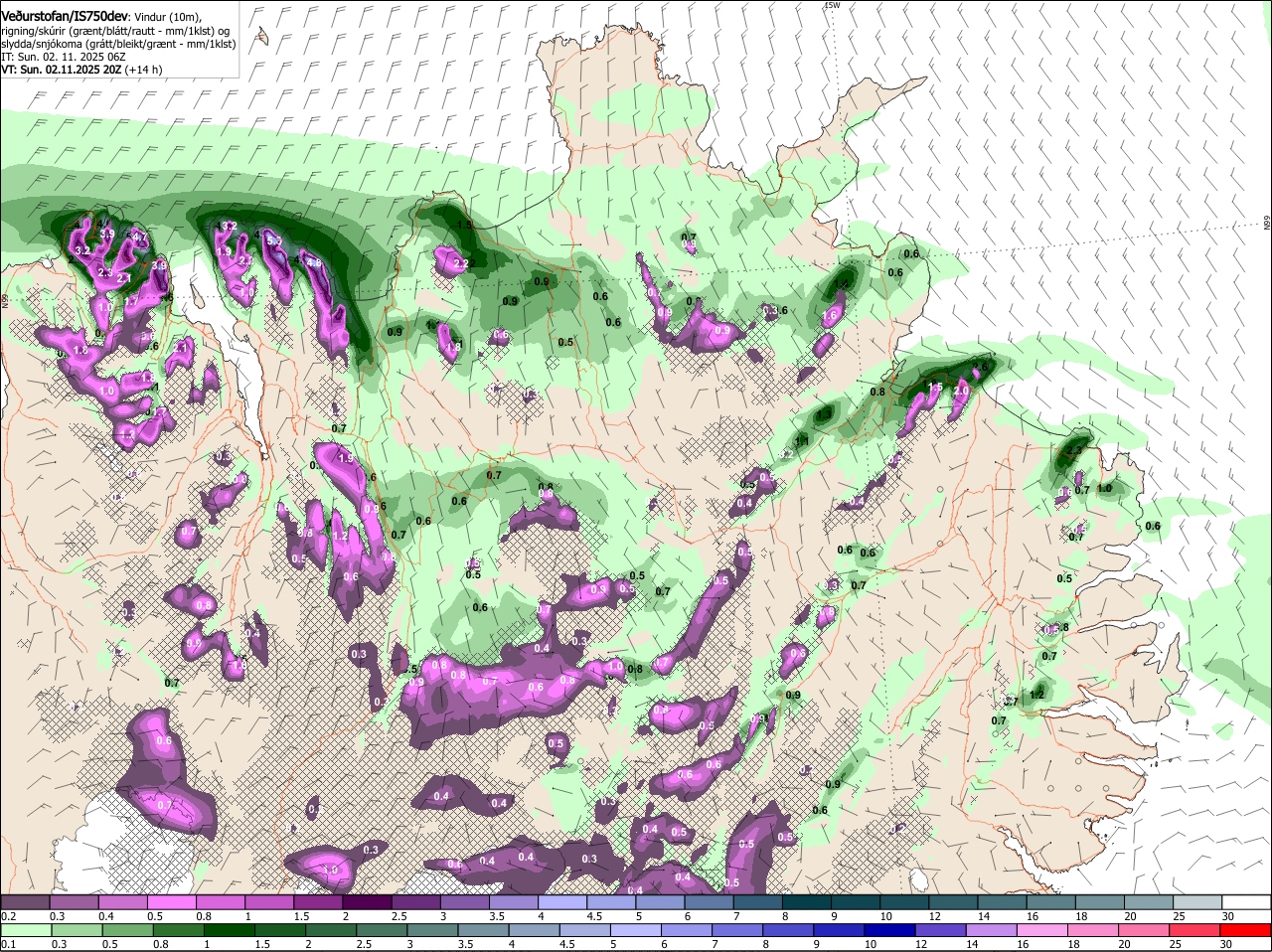Click the snow legend swatch between 1.5 and 2
Image resolution: width=1272 pixels, height=952 pixels.
[318, 901]
